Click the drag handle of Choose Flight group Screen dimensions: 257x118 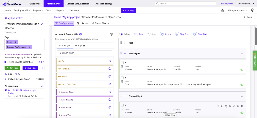click(121, 96)
